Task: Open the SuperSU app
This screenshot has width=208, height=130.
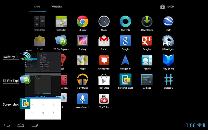Action: click(168, 80)
